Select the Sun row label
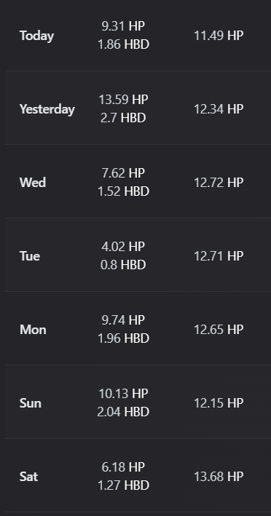271x516 pixels. (x=31, y=403)
